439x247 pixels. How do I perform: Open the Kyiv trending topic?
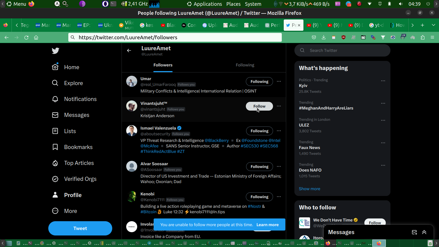point(303,86)
